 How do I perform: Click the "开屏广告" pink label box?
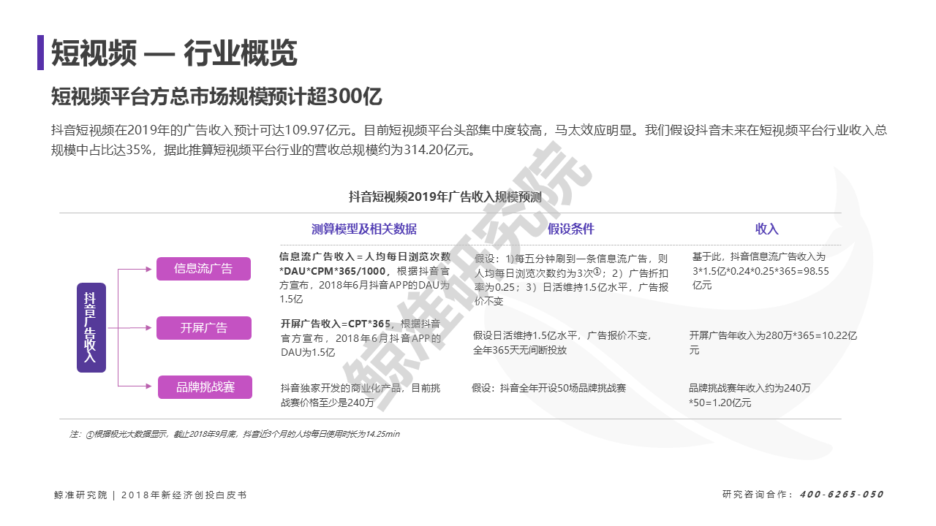click(204, 328)
